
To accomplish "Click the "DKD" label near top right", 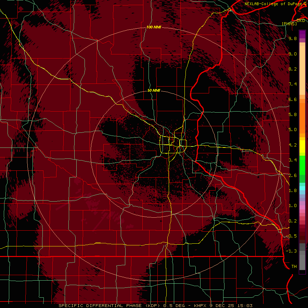I will click(x=301, y=21).
